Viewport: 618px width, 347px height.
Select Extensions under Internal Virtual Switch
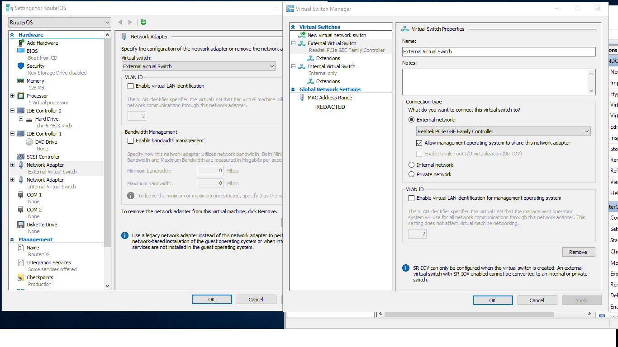click(328, 81)
